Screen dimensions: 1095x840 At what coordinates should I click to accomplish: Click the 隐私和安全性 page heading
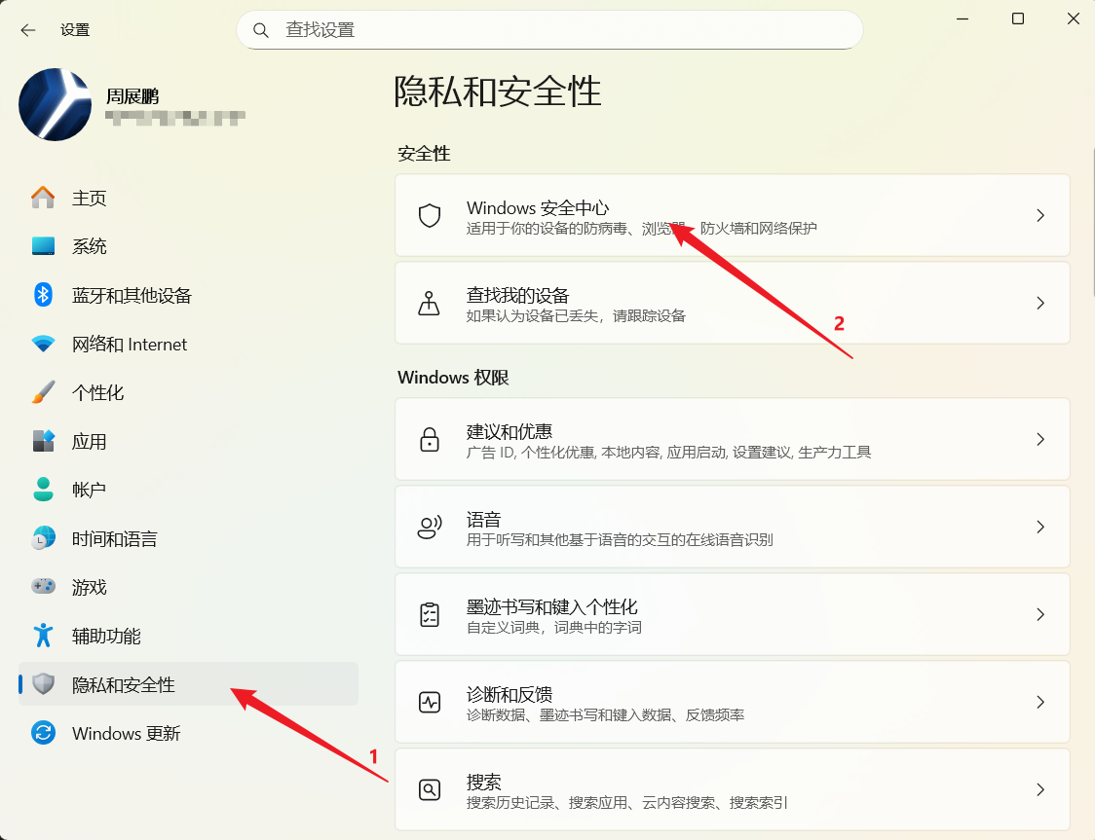[498, 91]
